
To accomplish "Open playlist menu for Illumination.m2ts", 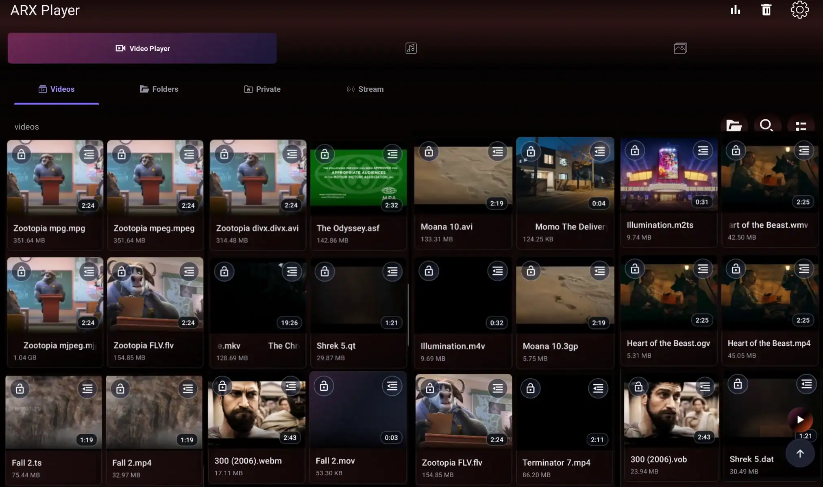I will [703, 151].
